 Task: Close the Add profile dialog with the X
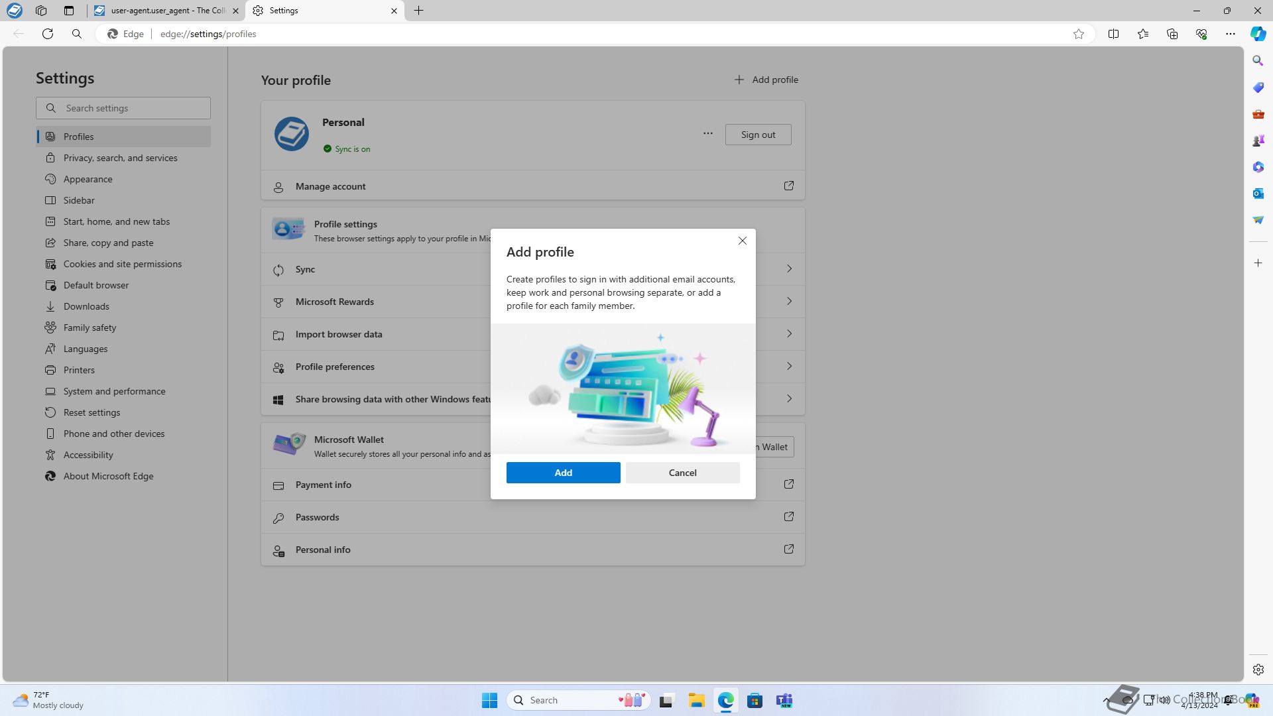[x=743, y=241]
